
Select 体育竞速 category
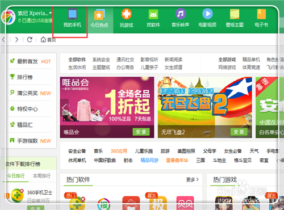[x=251, y=68]
